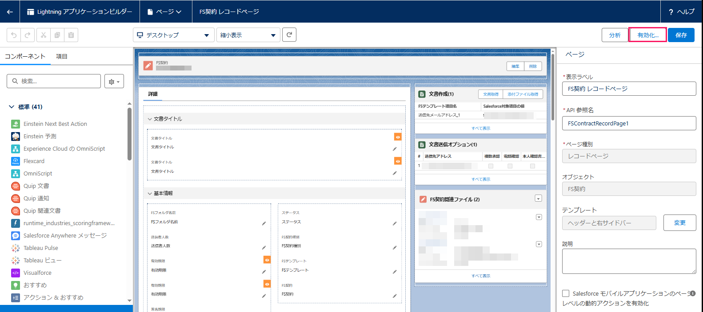This screenshot has height=312, width=703.
Task: Click the back arrow icon
Action: click(10, 12)
